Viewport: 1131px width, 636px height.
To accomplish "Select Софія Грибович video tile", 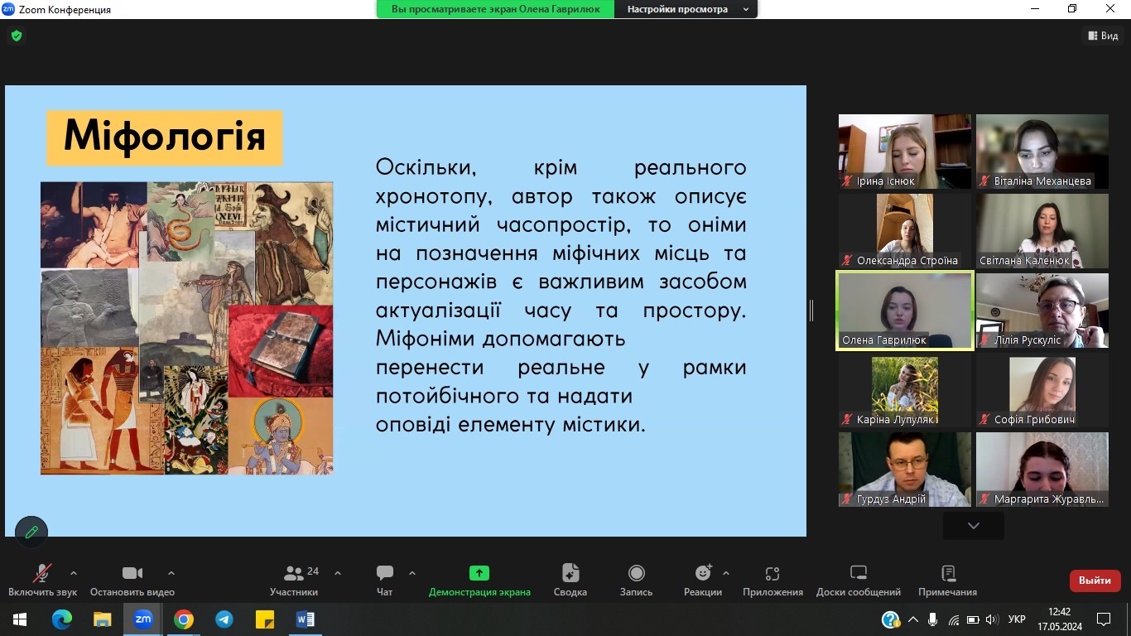I will click(x=1042, y=390).
